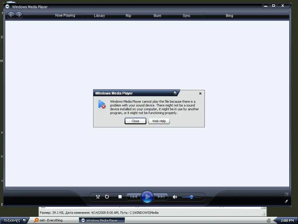Switch to full screen view icon
This screenshot has width=298, height=224.
pyautogui.click(x=286, y=195)
